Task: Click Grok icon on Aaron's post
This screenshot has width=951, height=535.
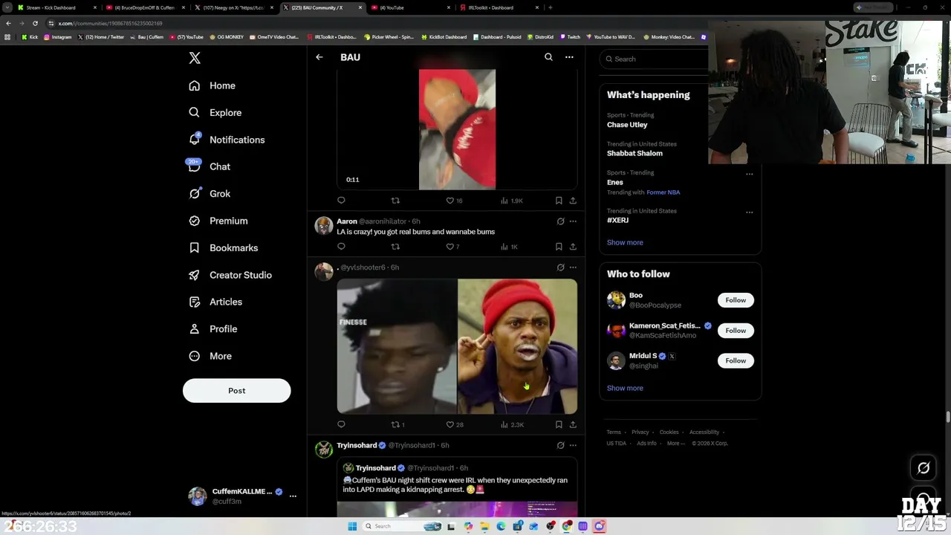Action: 560,221
